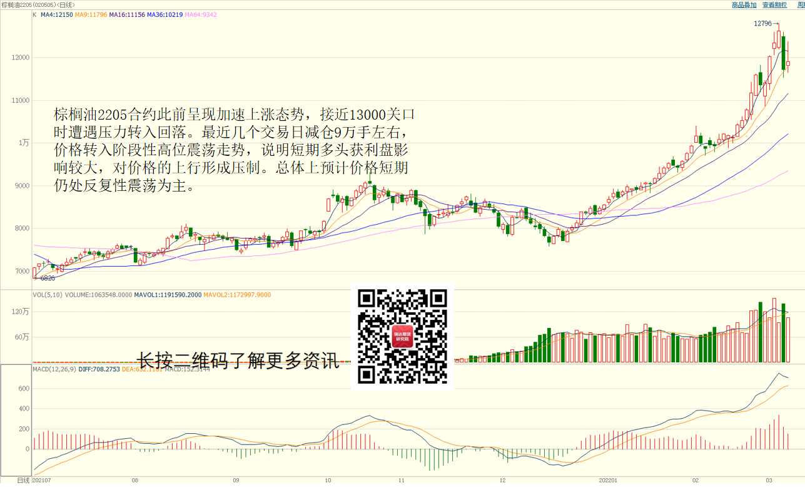
Task: Click the MA16:11156 moving average label
Action: point(127,14)
